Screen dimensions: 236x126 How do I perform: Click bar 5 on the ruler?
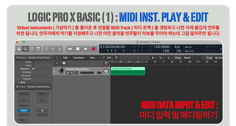[x=146, y=62]
